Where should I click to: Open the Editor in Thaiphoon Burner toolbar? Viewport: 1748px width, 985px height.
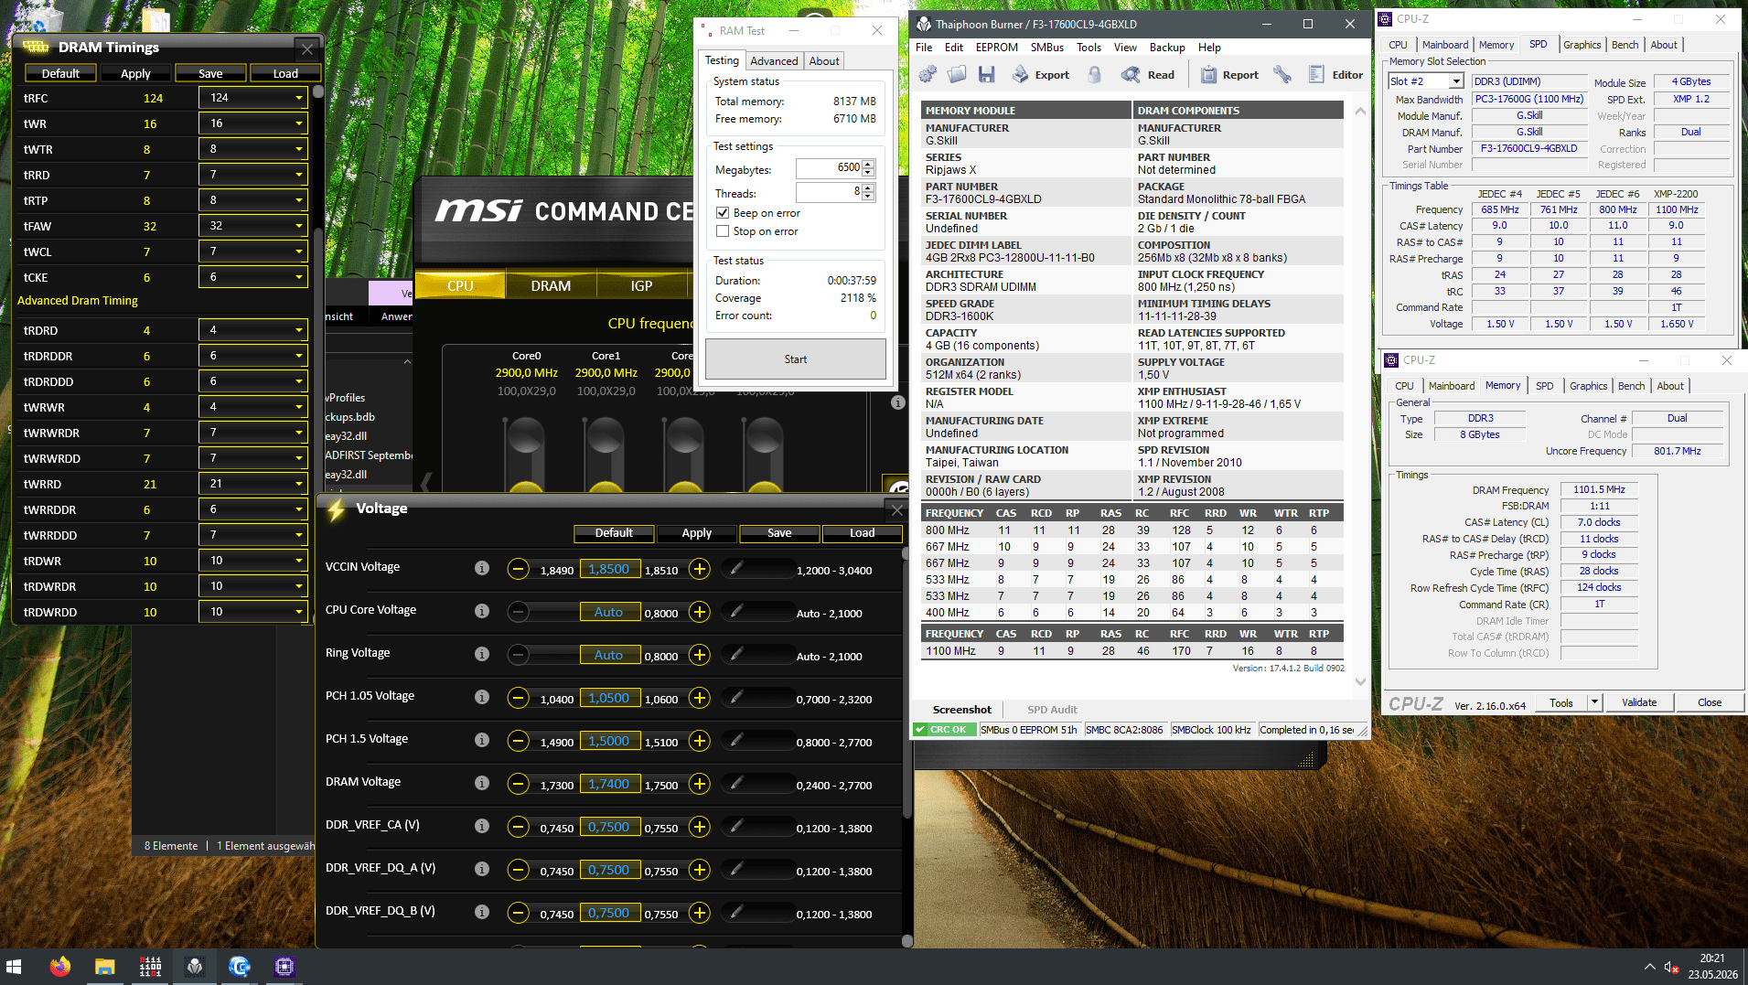tap(1335, 74)
